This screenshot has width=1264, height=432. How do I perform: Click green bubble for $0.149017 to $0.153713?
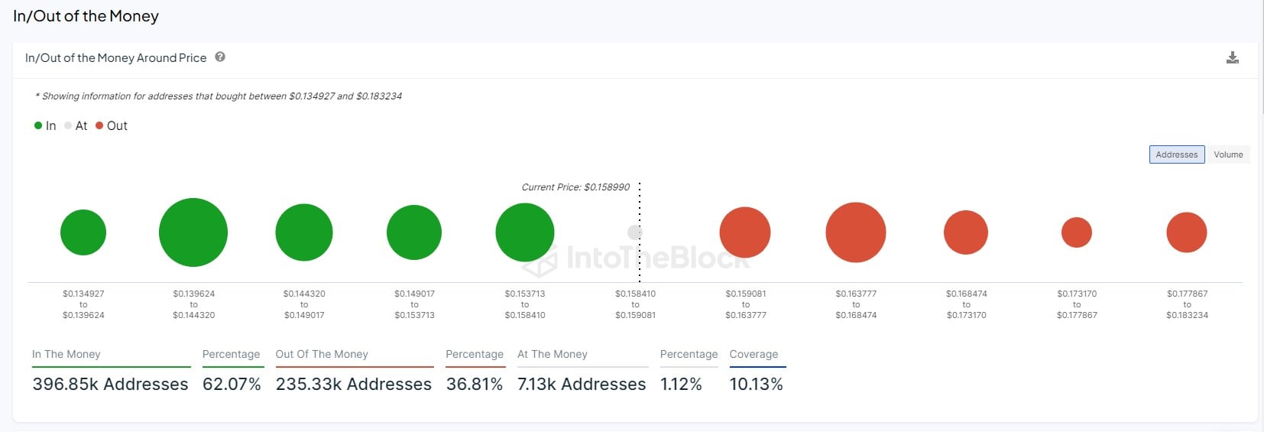[414, 232]
